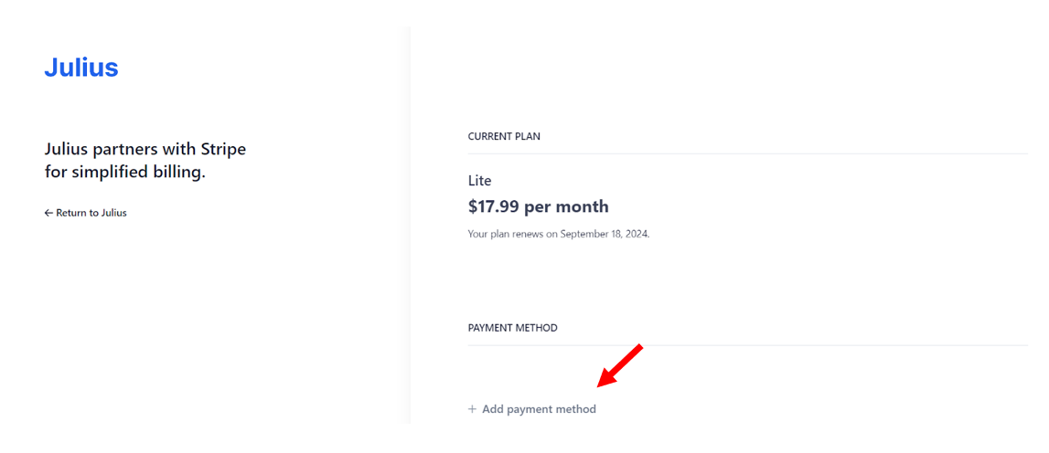Click the September 18, 2024 renewal date
The height and width of the screenshot is (453, 1049).
(x=605, y=235)
